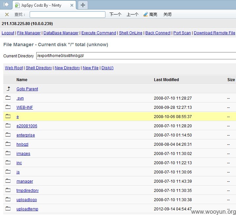Click the Goto Parent up arrow icon

pyautogui.click(x=9, y=89)
